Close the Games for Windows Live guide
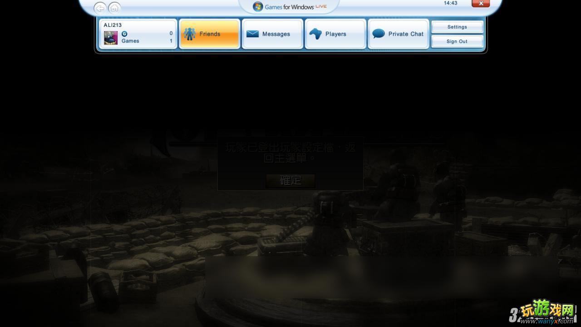This screenshot has height=327, width=581. point(481,3)
